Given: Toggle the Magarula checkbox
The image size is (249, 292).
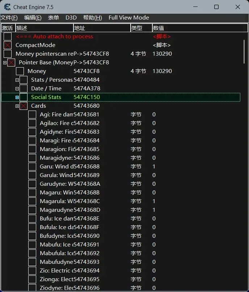Looking at the screenshot, I should [x=32, y=201].
